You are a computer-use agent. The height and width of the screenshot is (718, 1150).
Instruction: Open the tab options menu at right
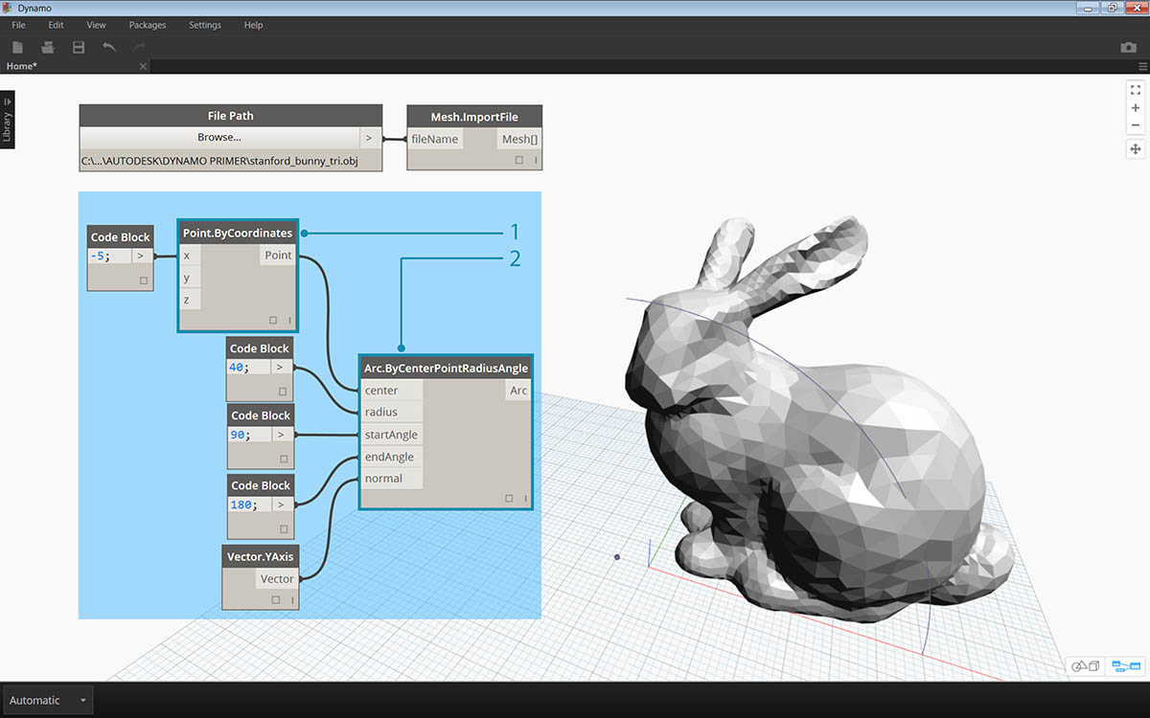tap(1141, 66)
